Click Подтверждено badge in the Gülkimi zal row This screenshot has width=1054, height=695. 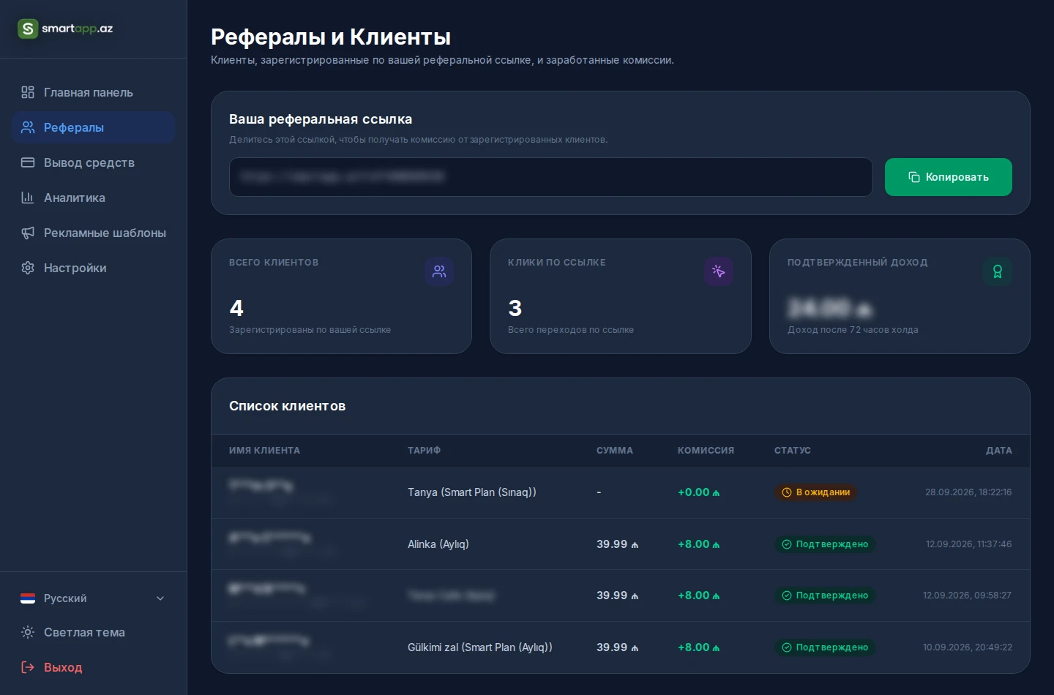tap(825, 647)
